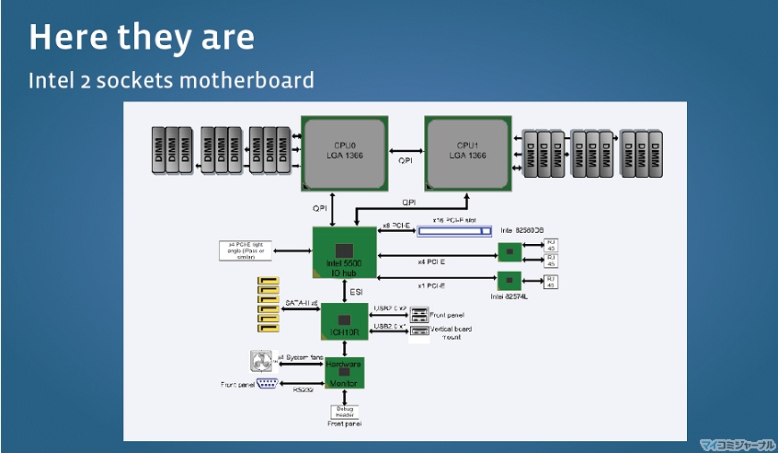Click the DIMM bank adjacent to CPU0
778x453 pixels.
pyautogui.click(x=270, y=150)
